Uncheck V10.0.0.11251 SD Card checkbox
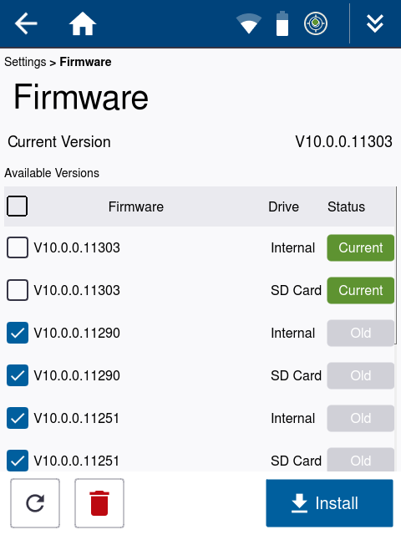This screenshot has height=535, width=401. click(18, 461)
